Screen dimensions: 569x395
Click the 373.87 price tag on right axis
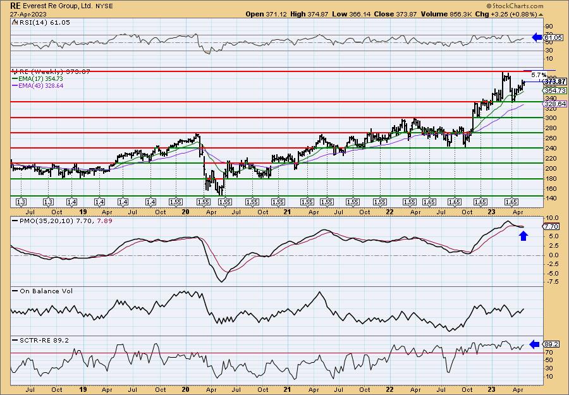pos(556,82)
